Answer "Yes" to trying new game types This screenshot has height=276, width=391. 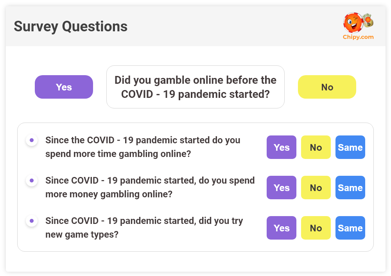click(x=281, y=228)
